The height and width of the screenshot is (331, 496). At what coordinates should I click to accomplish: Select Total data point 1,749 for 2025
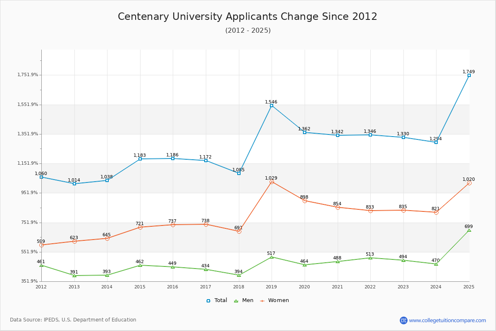tap(469, 75)
